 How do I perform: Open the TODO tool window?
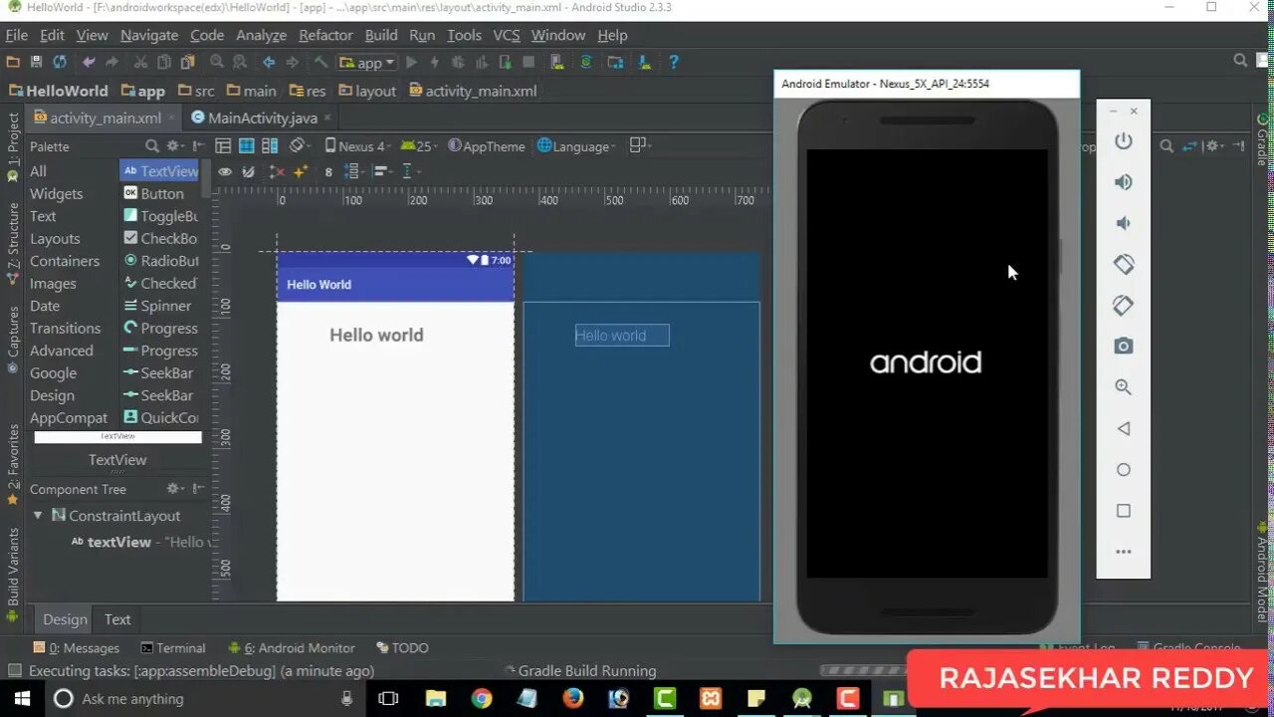click(x=402, y=648)
